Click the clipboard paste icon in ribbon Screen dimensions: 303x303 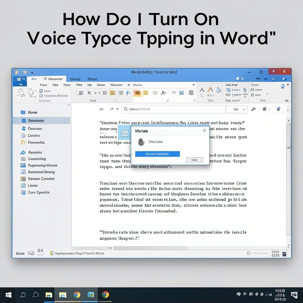21,92
